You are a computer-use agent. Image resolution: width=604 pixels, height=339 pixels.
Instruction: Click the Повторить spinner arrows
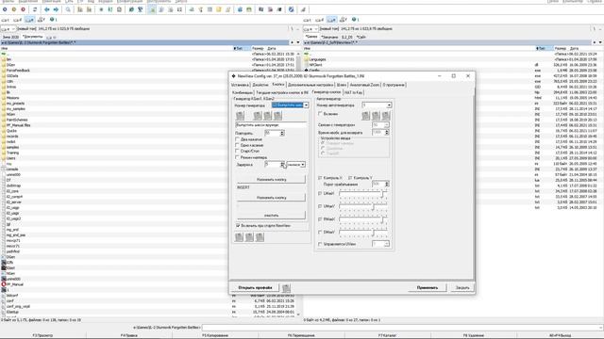pos(282,133)
